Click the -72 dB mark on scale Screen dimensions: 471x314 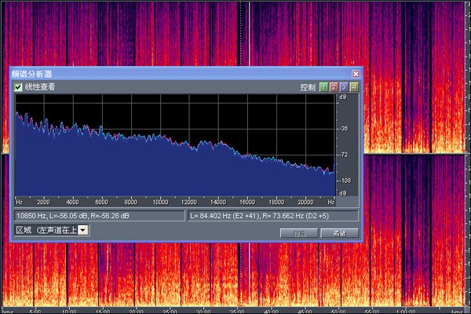tap(344, 154)
